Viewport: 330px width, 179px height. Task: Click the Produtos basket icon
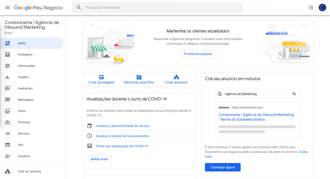[x=8, y=122]
